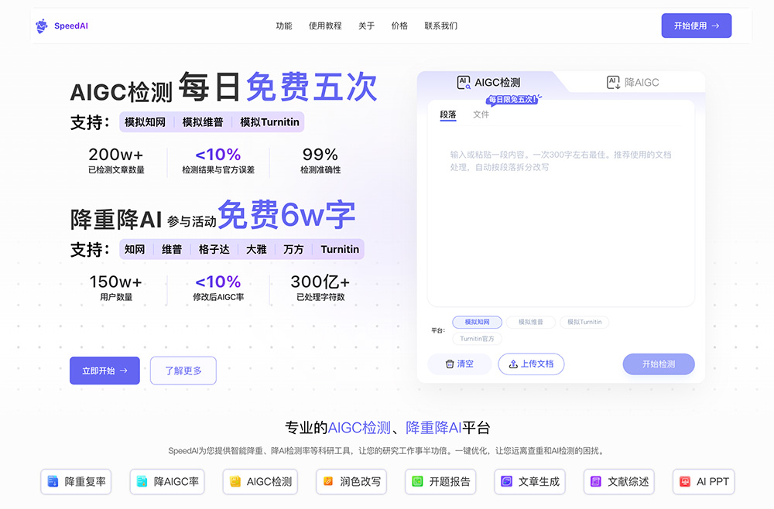Click the 降重复率 card label
The image size is (774, 509).
click(85, 481)
